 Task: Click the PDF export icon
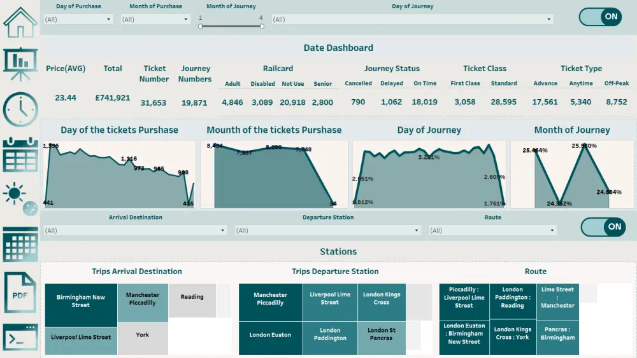pos(20,293)
